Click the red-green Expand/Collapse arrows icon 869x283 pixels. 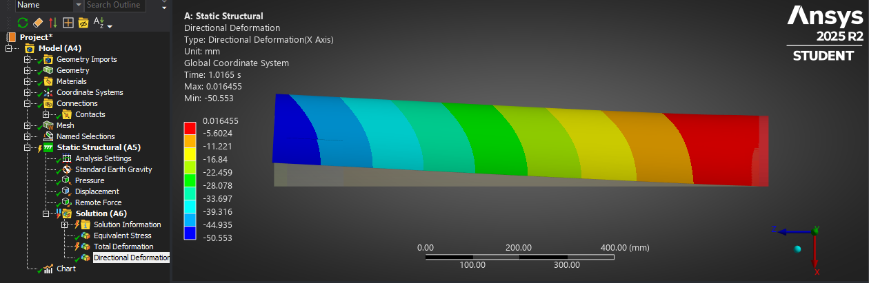coord(53,23)
